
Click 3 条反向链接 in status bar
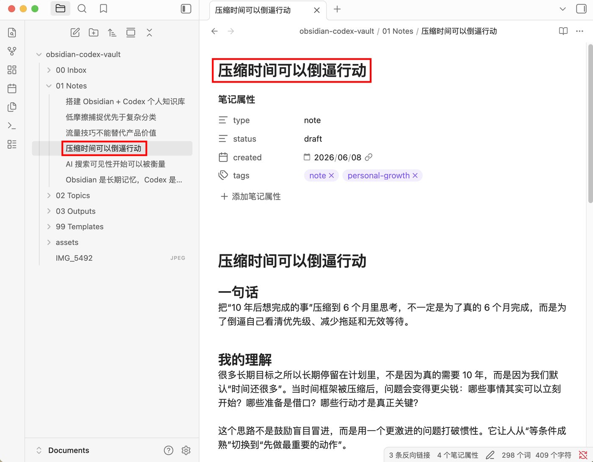pos(410,455)
